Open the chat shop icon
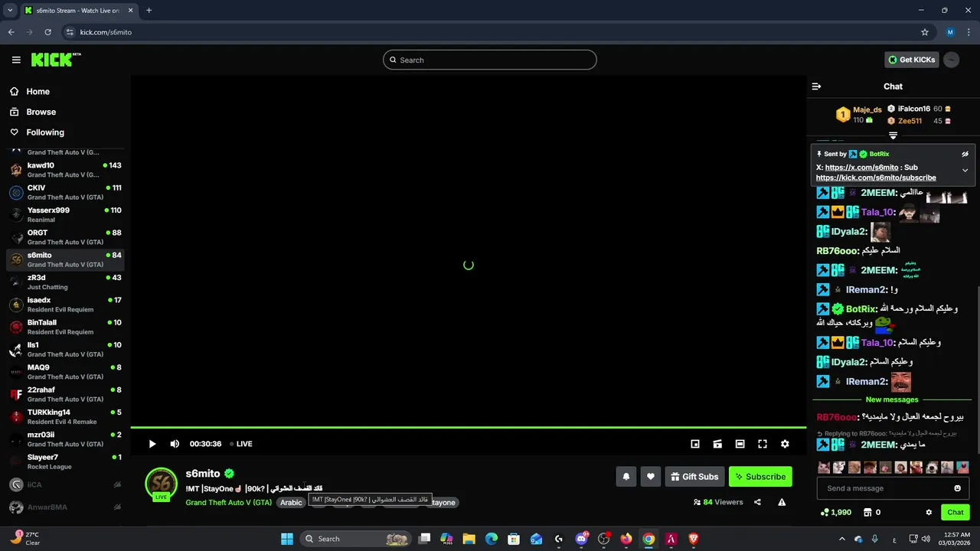Screen dimensions: 980x551 867,513
